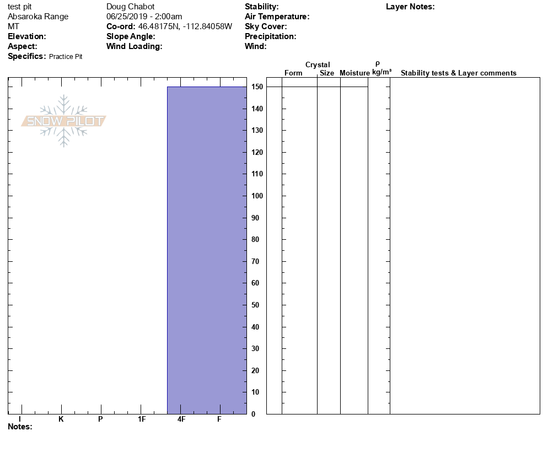Click the Co-ord coordinates text

pos(169,26)
